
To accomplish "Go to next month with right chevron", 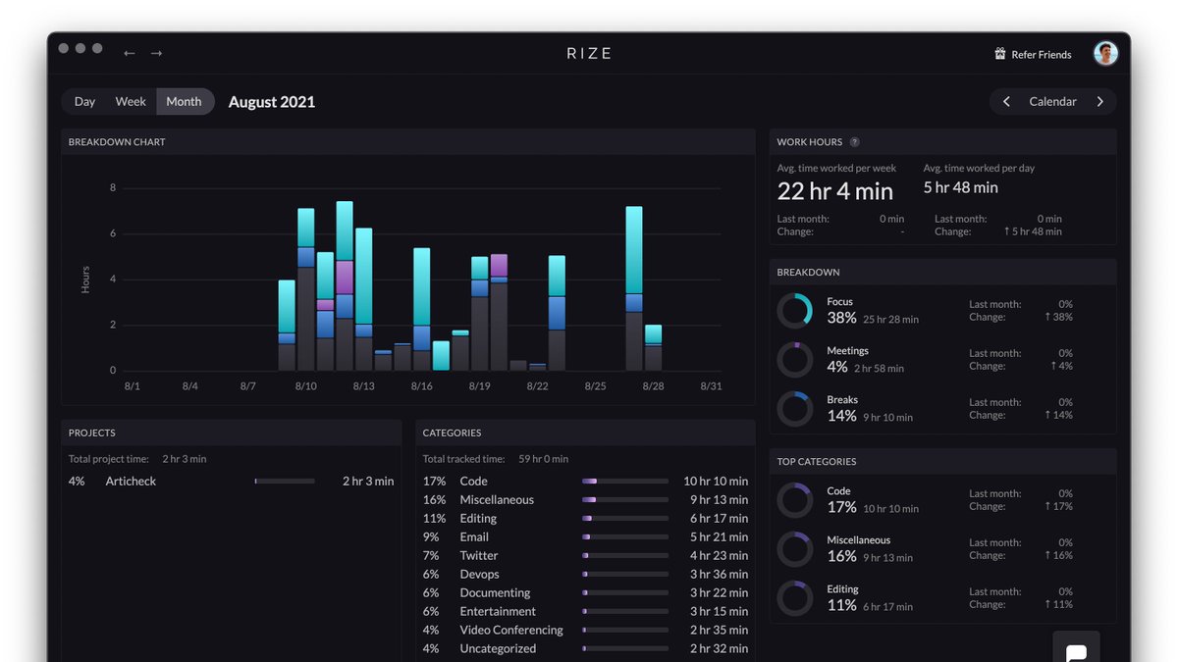I will pyautogui.click(x=1099, y=102).
